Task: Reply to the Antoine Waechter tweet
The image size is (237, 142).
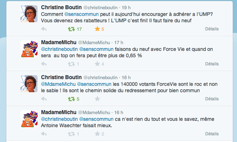Action: (x=44, y=134)
